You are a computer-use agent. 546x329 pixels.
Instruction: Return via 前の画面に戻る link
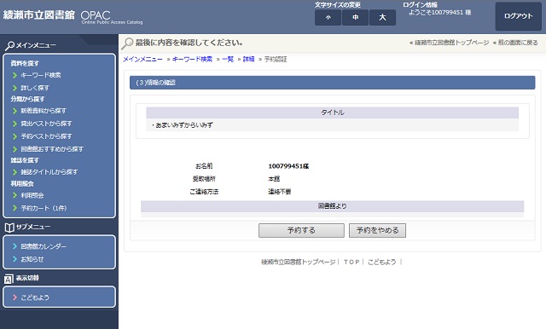pyautogui.click(x=518, y=43)
